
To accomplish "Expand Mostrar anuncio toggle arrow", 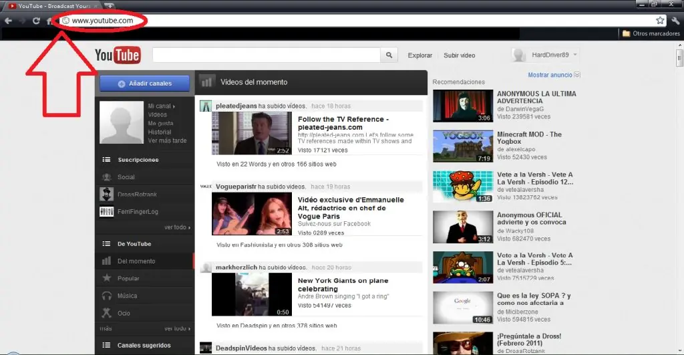I will pos(577,75).
